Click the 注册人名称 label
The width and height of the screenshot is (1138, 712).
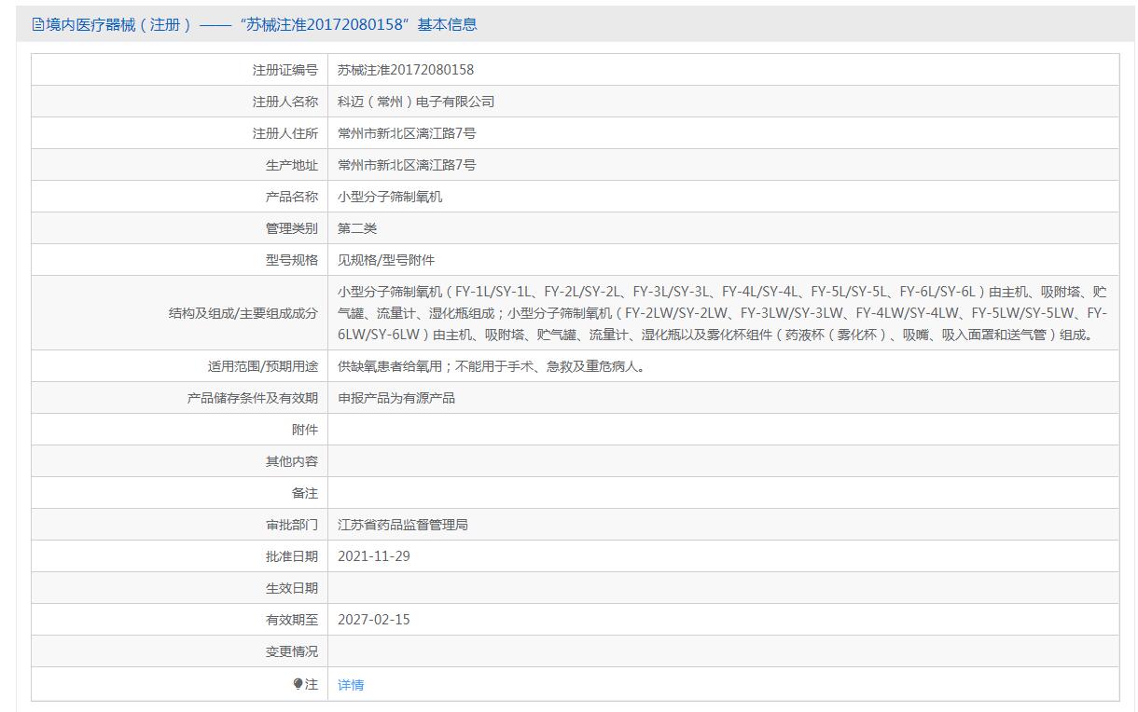pyautogui.click(x=284, y=102)
